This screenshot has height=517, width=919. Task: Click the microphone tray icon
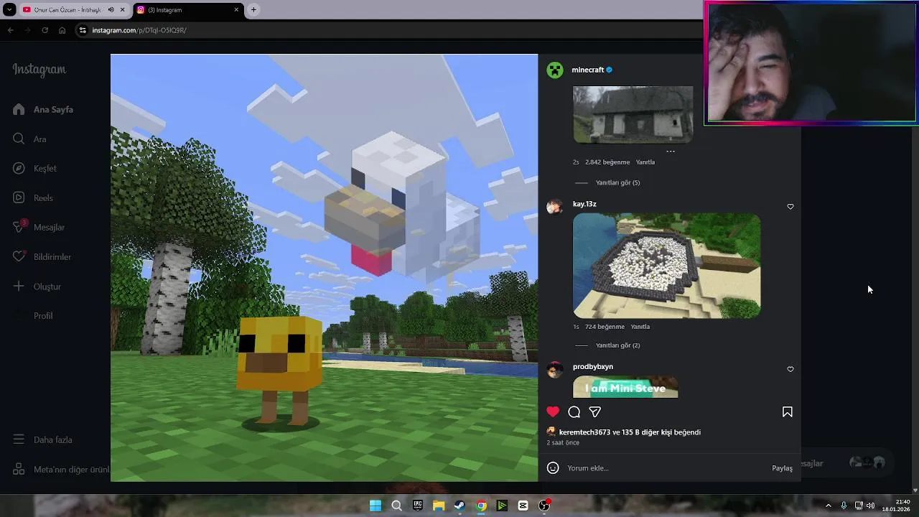(x=844, y=506)
